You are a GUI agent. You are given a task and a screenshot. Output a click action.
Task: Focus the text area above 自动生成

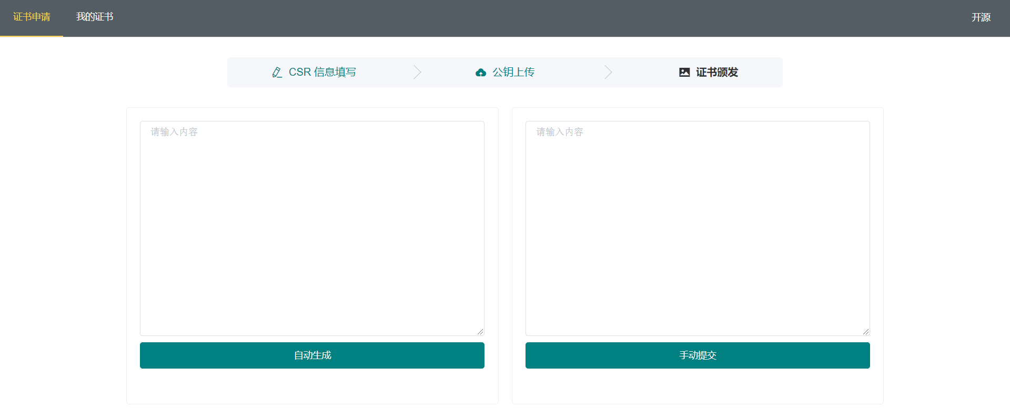312,228
